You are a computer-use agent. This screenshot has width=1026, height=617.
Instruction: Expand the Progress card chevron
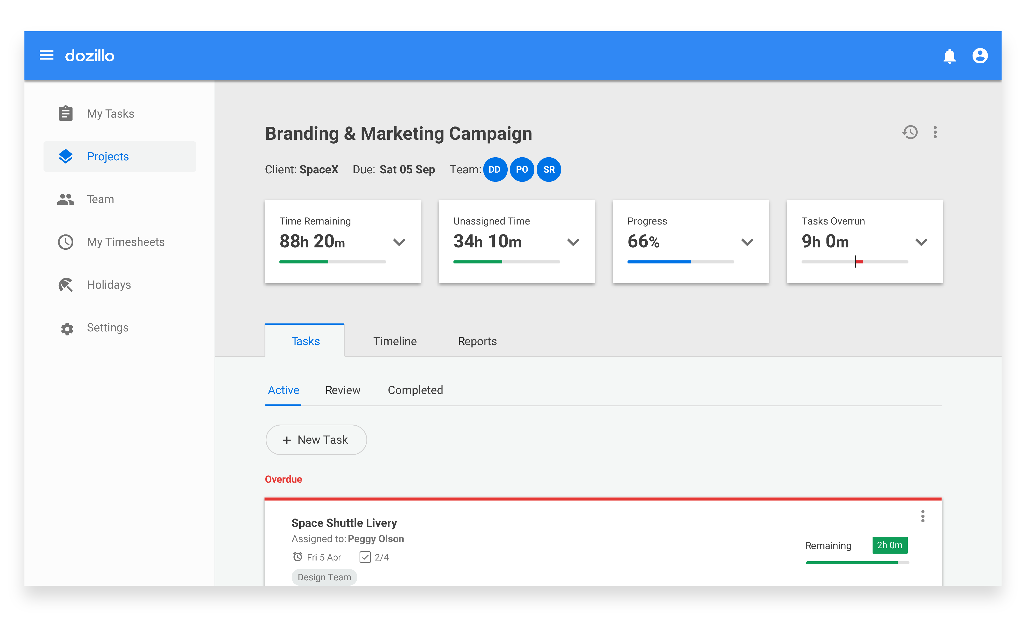pyautogui.click(x=747, y=242)
